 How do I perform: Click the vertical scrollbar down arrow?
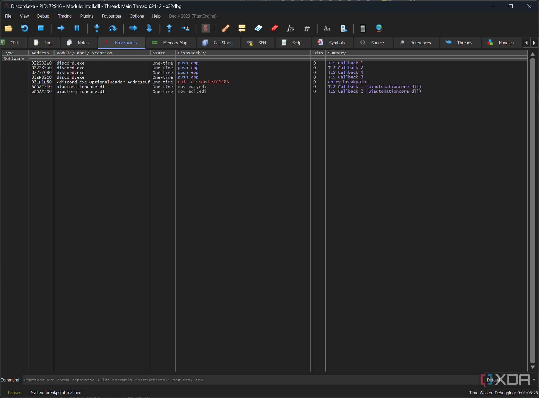point(533,367)
